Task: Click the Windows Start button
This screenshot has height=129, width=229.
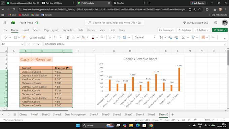Action: point(78,125)
